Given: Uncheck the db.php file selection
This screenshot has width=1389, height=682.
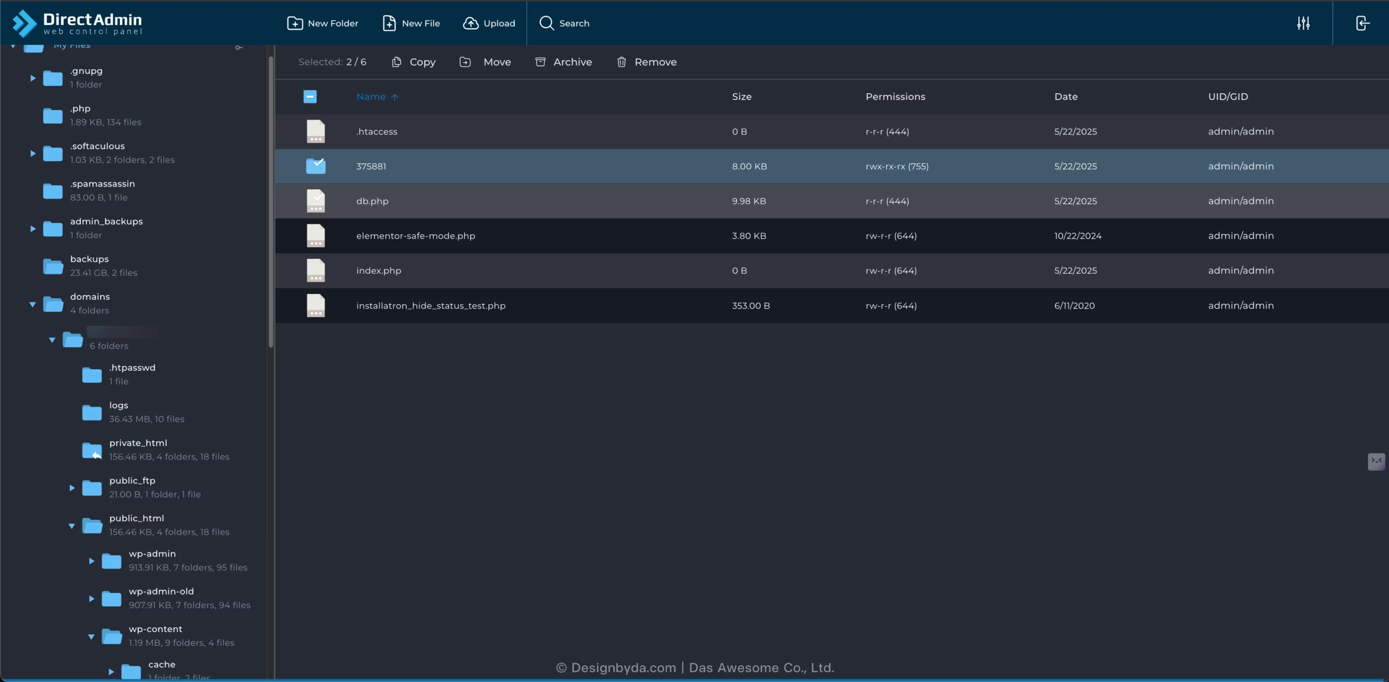Looking at the screenshot, I should pos(316,201).
